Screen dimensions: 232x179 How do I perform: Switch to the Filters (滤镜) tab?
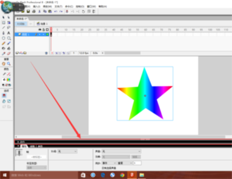pyautogui.click(x=32, y=146)
